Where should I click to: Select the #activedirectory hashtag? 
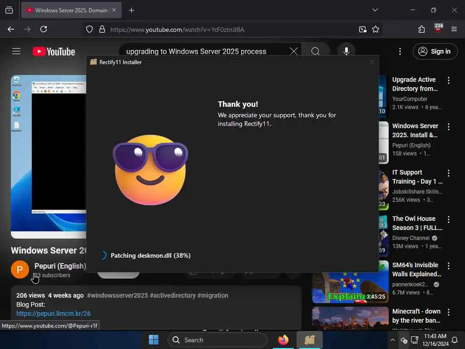coord(173,295)
